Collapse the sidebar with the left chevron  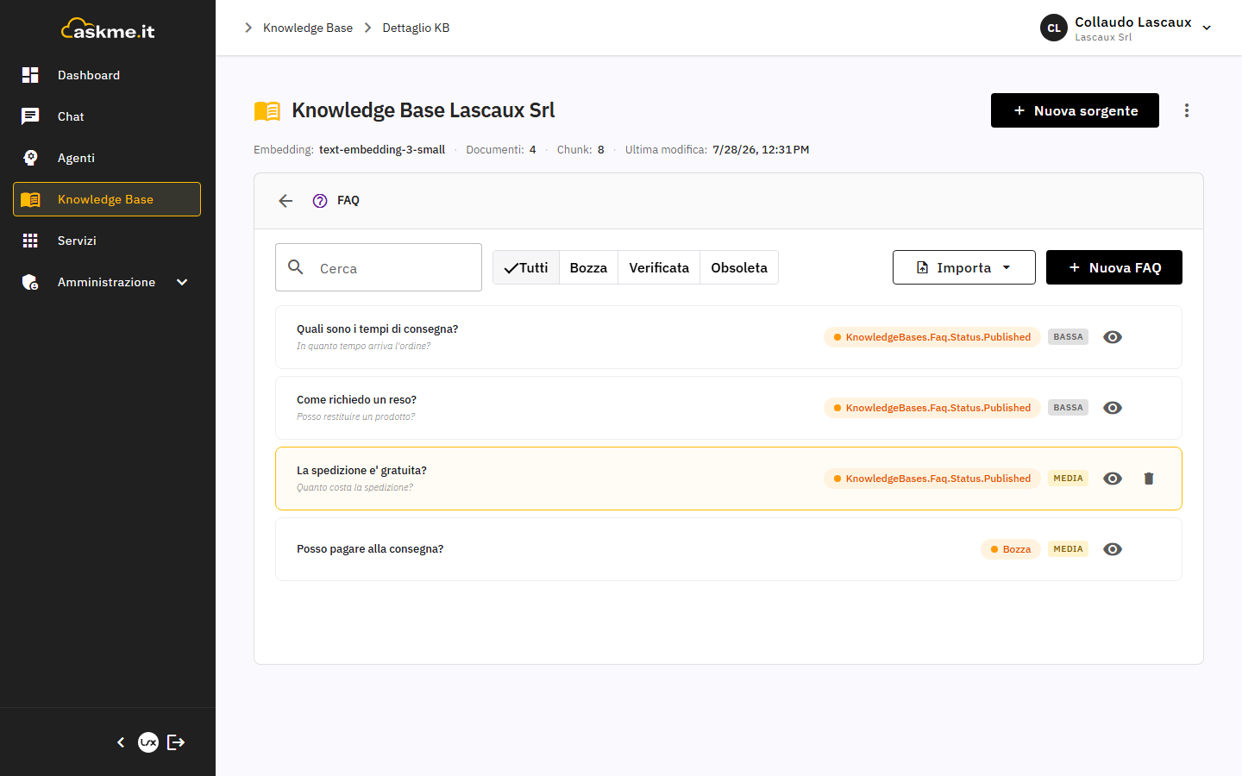click(x=121, y=742)
